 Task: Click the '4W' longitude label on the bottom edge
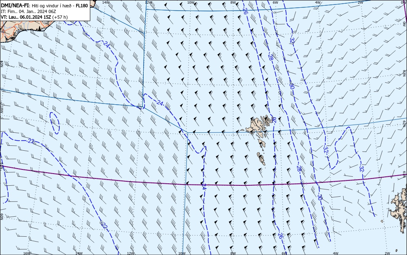[x=335, y=253]
